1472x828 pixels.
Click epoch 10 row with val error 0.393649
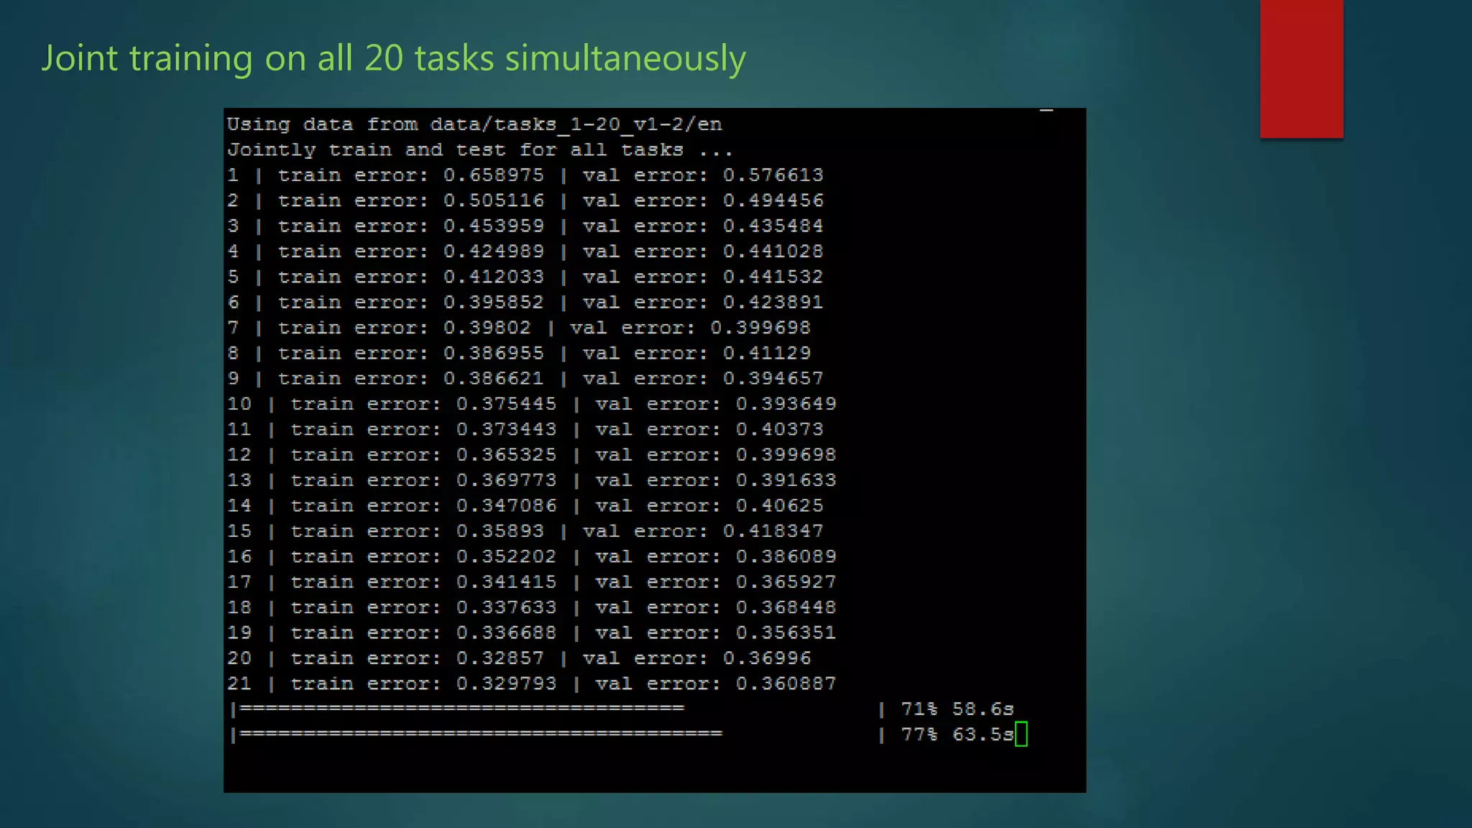[x=532, y=404]
